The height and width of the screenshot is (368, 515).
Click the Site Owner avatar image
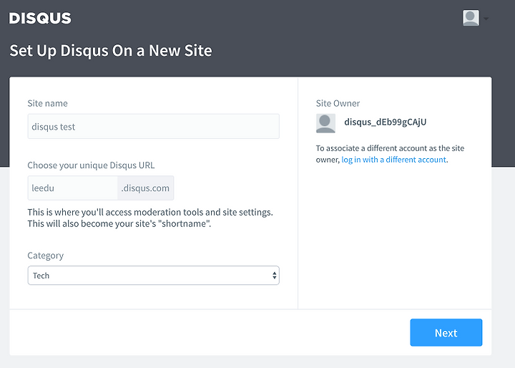point(325,123)
